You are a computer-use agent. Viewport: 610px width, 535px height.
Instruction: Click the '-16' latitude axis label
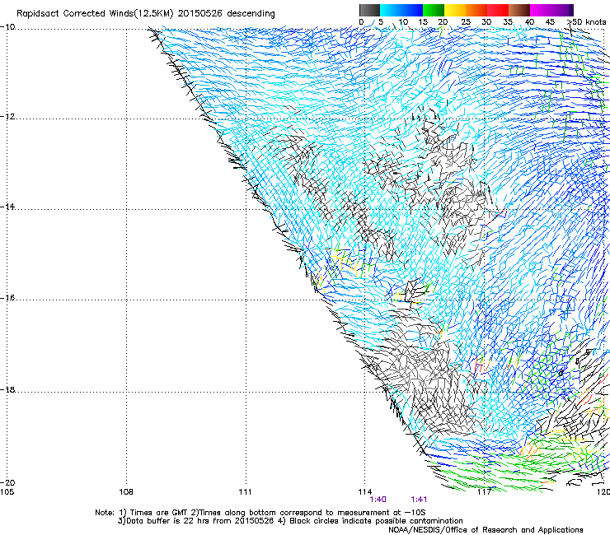(x=7, y=298)
